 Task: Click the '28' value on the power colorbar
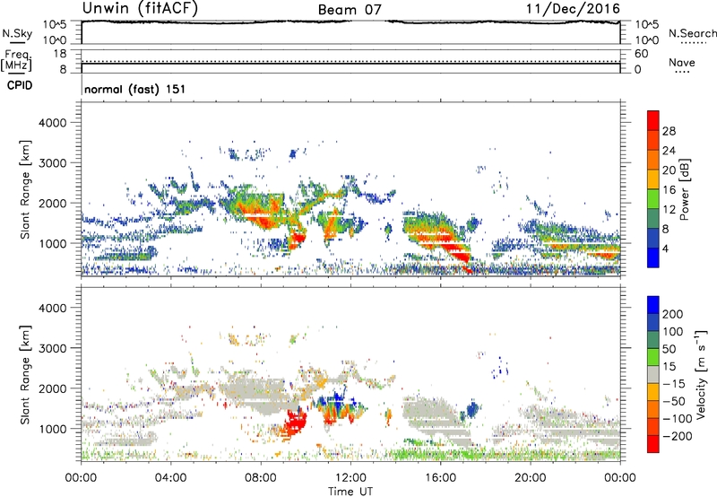point(669,131)
